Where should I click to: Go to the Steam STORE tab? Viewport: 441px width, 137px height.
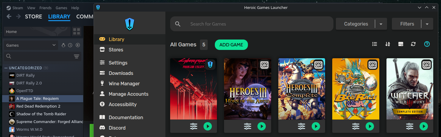(x=33, y=17)
